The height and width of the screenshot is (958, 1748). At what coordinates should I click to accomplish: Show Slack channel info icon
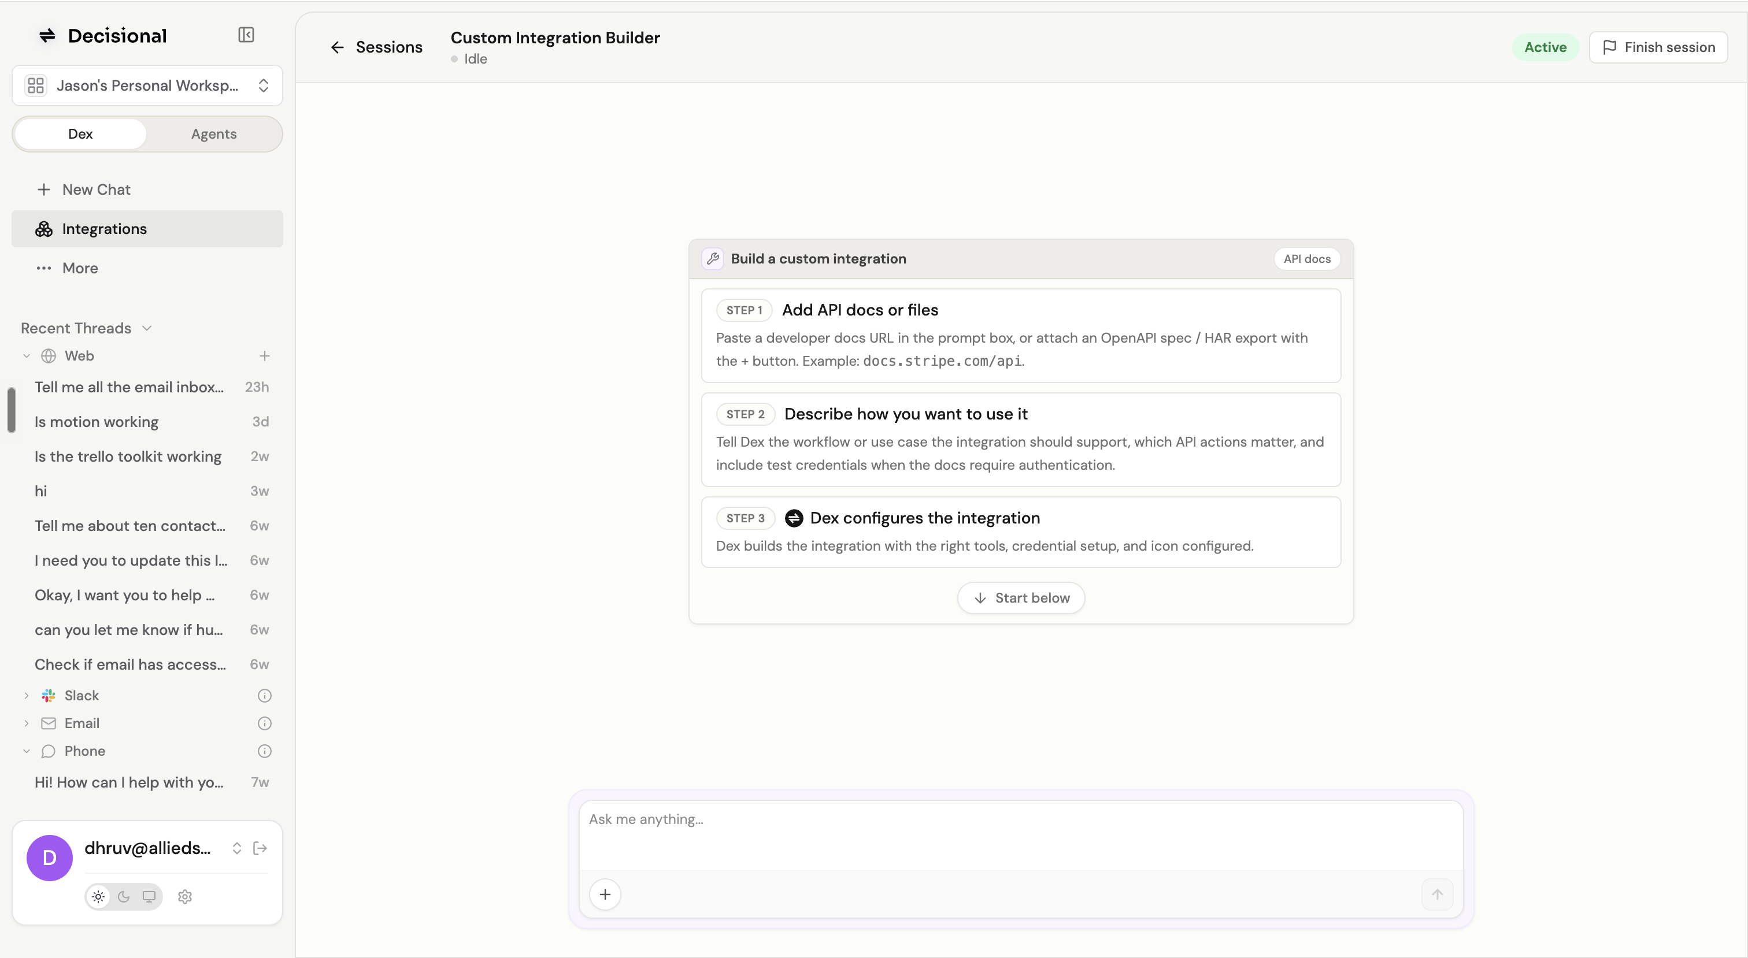coord(265,696)
